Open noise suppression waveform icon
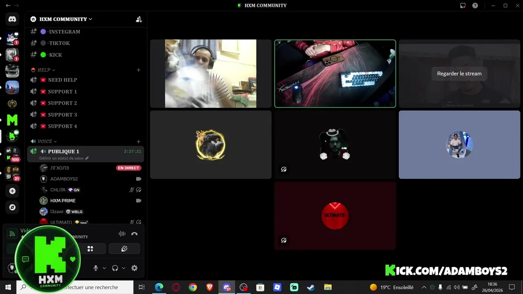 point(122,234)
